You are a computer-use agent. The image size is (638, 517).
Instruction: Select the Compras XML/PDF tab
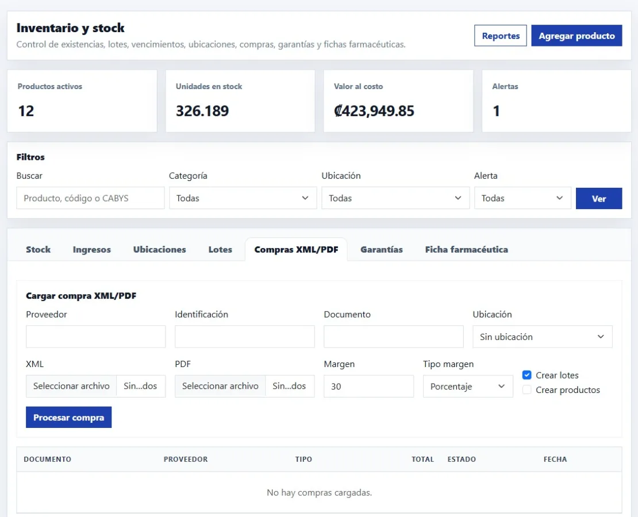coord(296,249)
